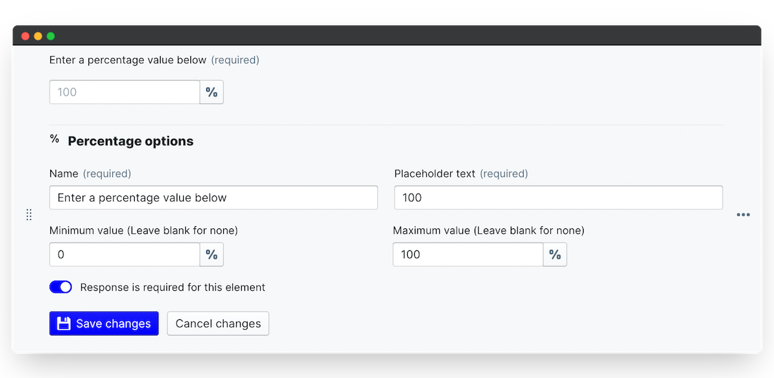Click the 'Response is required for this element' label
Screen dimensions: 774x378
[172, 288]
